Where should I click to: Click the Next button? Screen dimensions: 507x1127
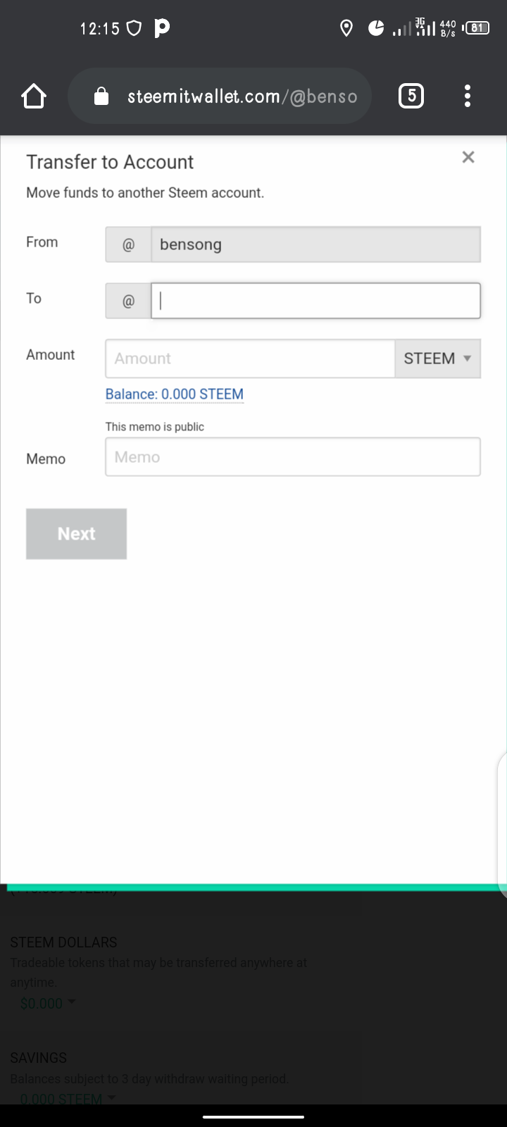click(76, 534)
